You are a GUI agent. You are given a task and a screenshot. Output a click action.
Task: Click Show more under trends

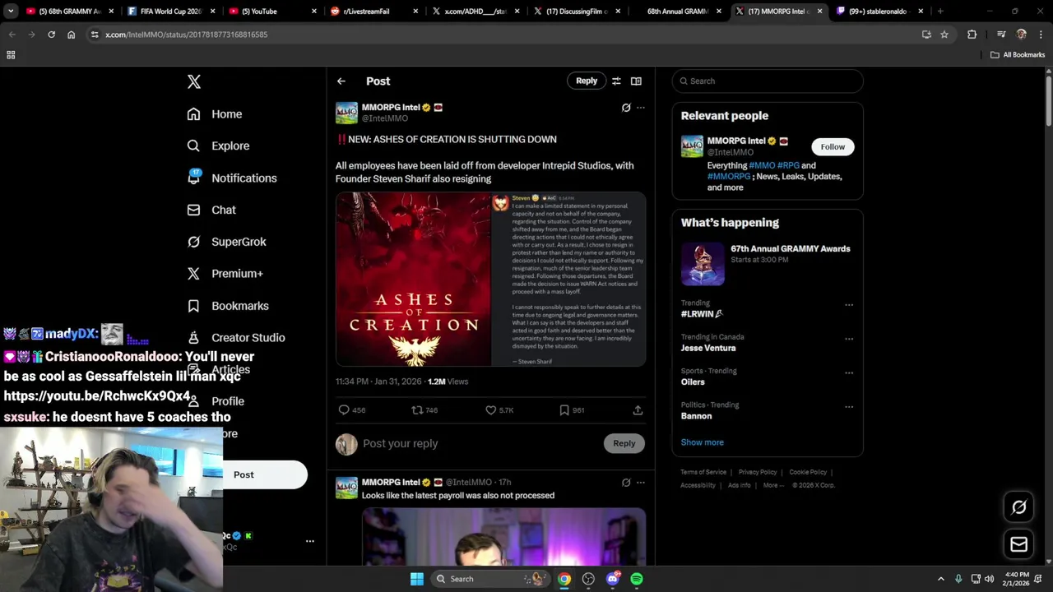pyautogui.click(x=702, y=442)
